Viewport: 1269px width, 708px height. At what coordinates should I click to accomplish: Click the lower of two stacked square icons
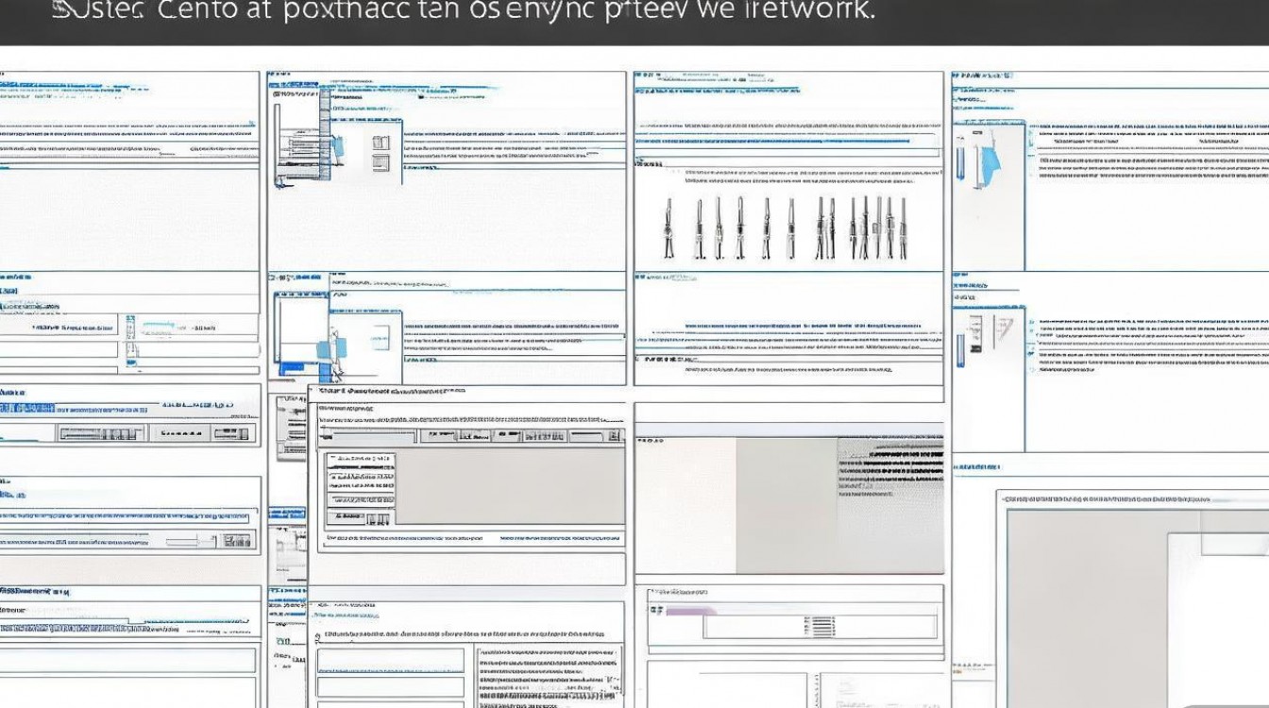pos(381,163)
